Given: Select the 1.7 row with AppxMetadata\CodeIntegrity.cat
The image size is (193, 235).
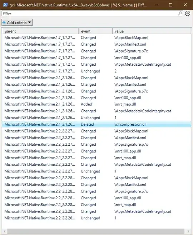Looking at the screenshot, I should pos(96,64).
